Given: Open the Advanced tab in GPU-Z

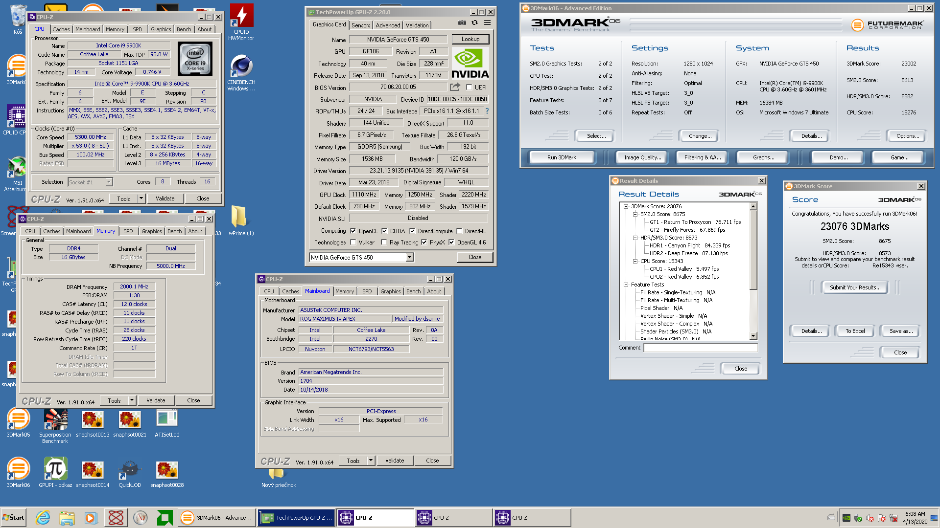Looking at the screenshot, I should tap(388, 25).
